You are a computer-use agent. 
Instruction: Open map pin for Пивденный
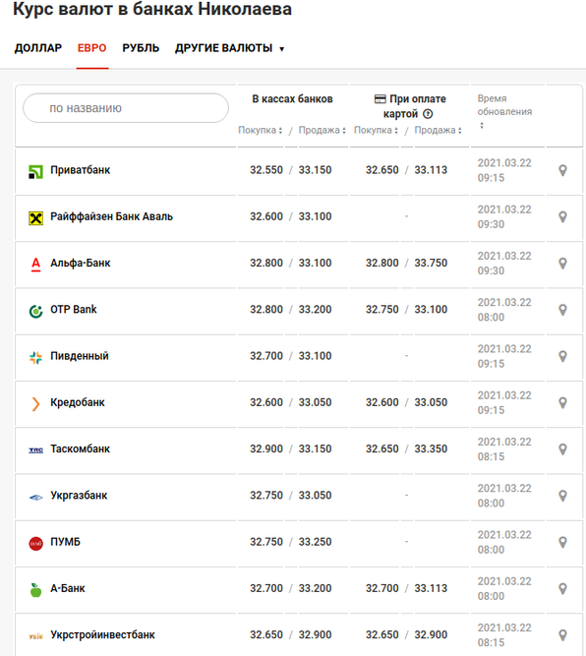click(563, 356)
